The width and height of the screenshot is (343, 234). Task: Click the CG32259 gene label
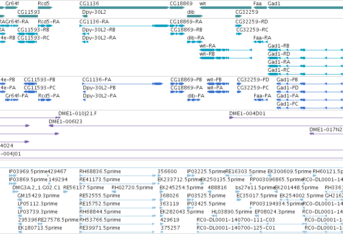247,12
